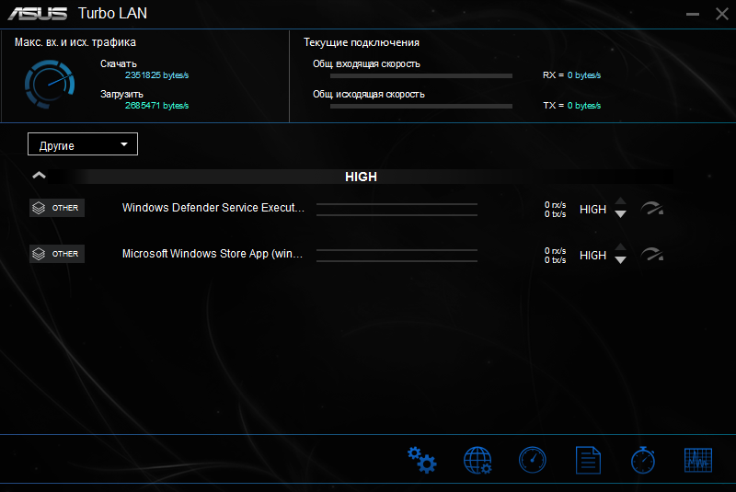Click the 0 rx/s 0 tx/s reading for Windows Defender

tap(556, 209)
